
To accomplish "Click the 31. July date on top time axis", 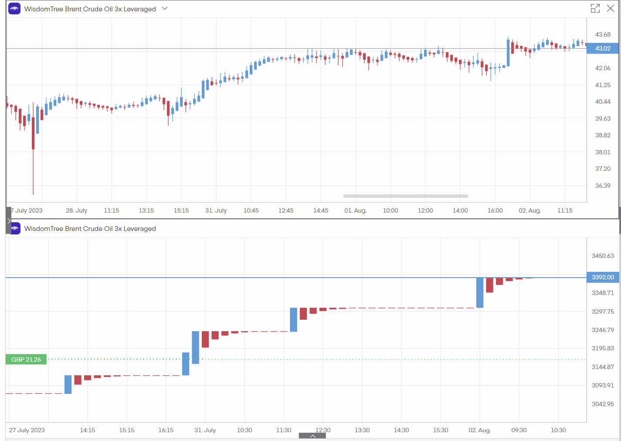I will [216, 210].
